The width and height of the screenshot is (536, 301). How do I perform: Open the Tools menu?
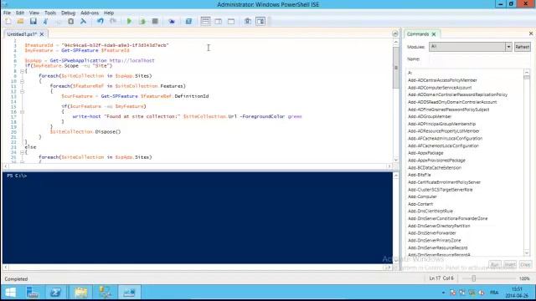pyautogui.click(x=50, y=13)
